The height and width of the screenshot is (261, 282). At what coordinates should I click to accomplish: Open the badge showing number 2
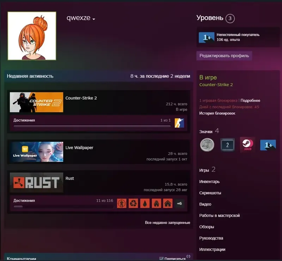[227, 145]
